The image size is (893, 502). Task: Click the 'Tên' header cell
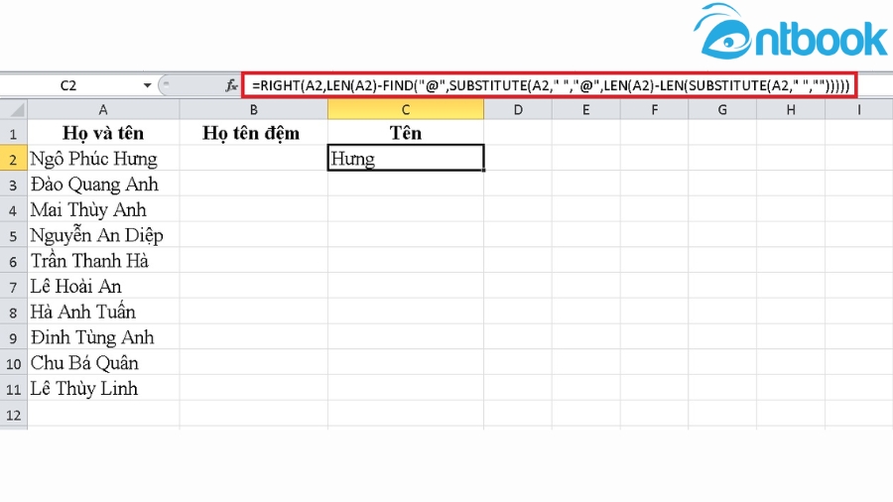pyautogui.click(x=406, y=133)
